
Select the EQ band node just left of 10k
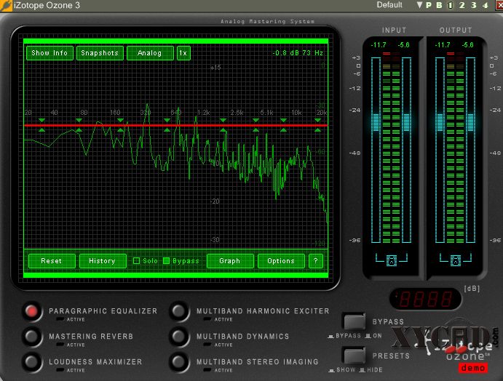283,125
